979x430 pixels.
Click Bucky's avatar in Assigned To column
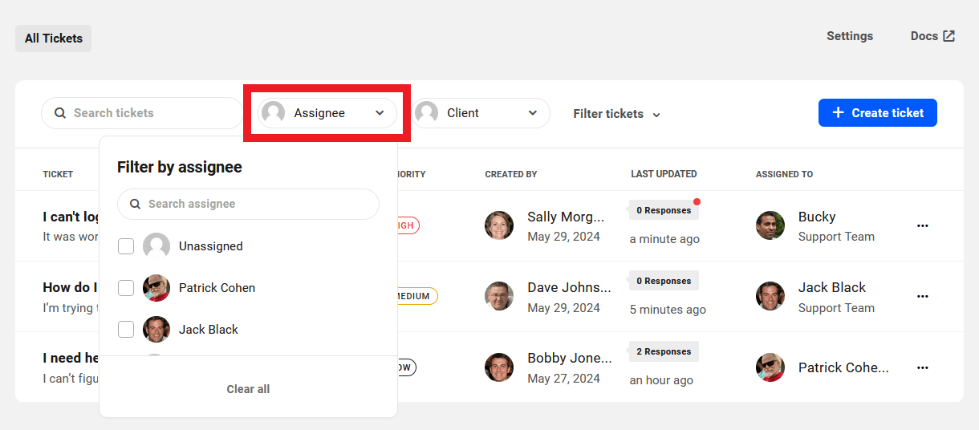[770, 225]
